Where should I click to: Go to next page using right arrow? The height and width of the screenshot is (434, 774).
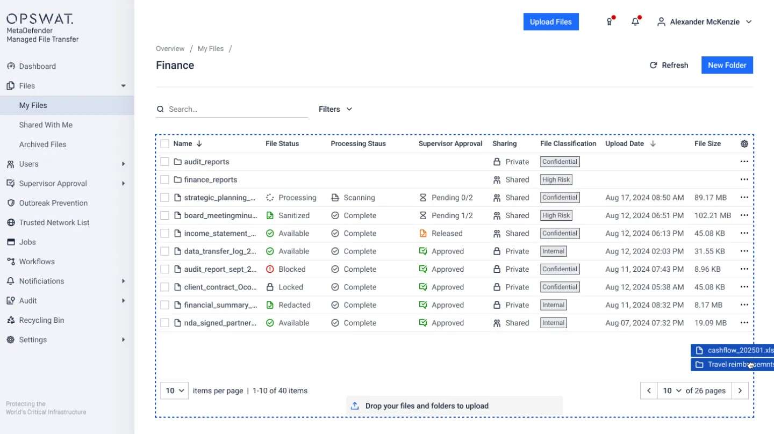point(740,391)
